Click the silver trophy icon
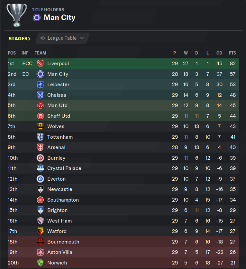This screenshot has width=246, height=269. click(x=17, y=15)
